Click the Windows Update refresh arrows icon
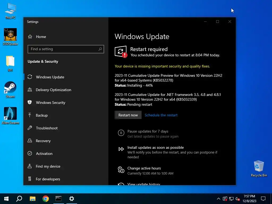Viewport: 272px width, 204px height. click(30, 77)
